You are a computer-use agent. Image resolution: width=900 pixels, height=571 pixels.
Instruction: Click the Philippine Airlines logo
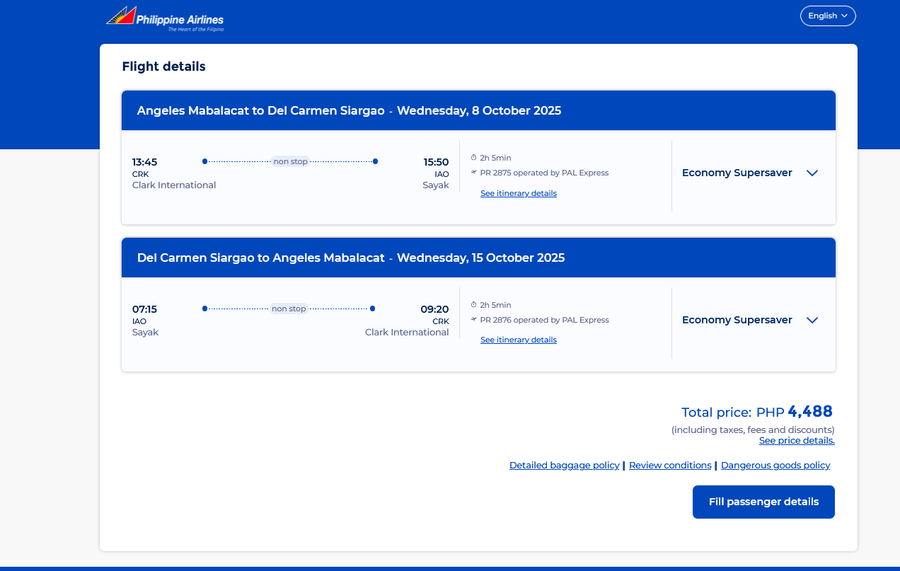pos(165,19)
